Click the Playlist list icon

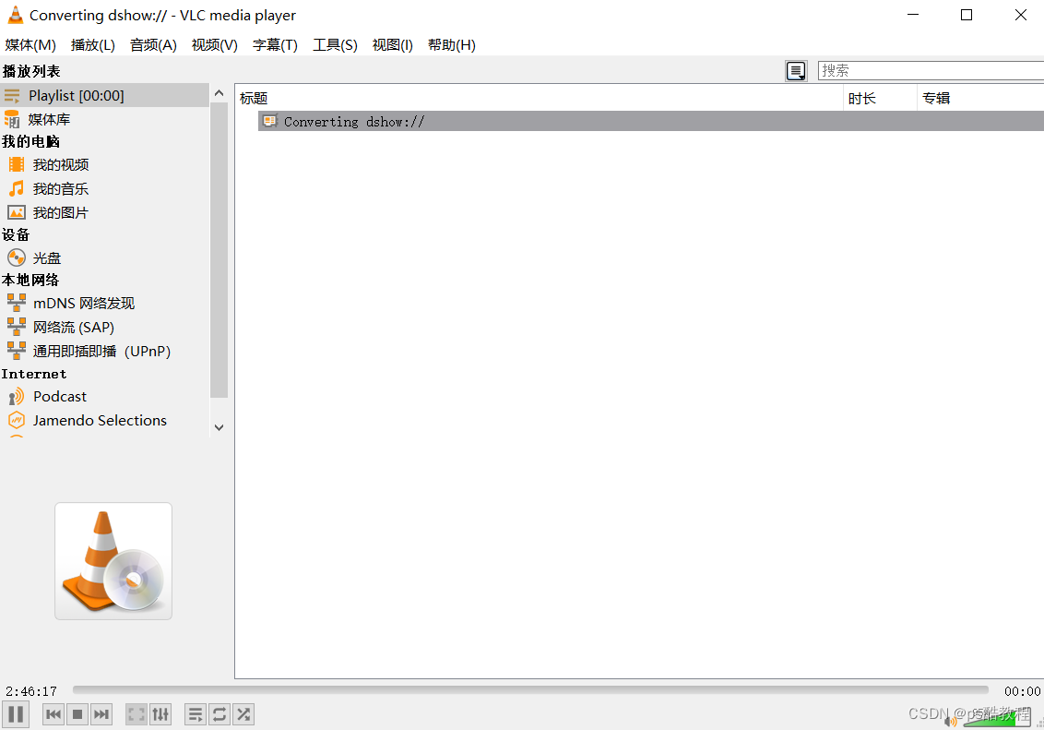click(x=12, y=96)
